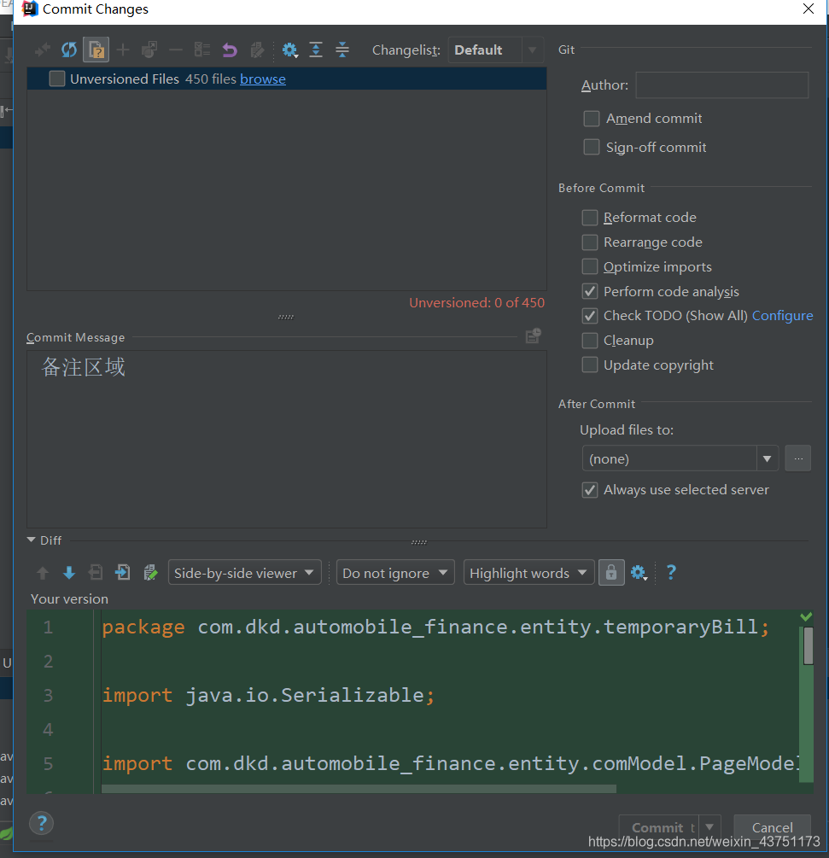Click the Refresh changes icon

click(69, 50)
